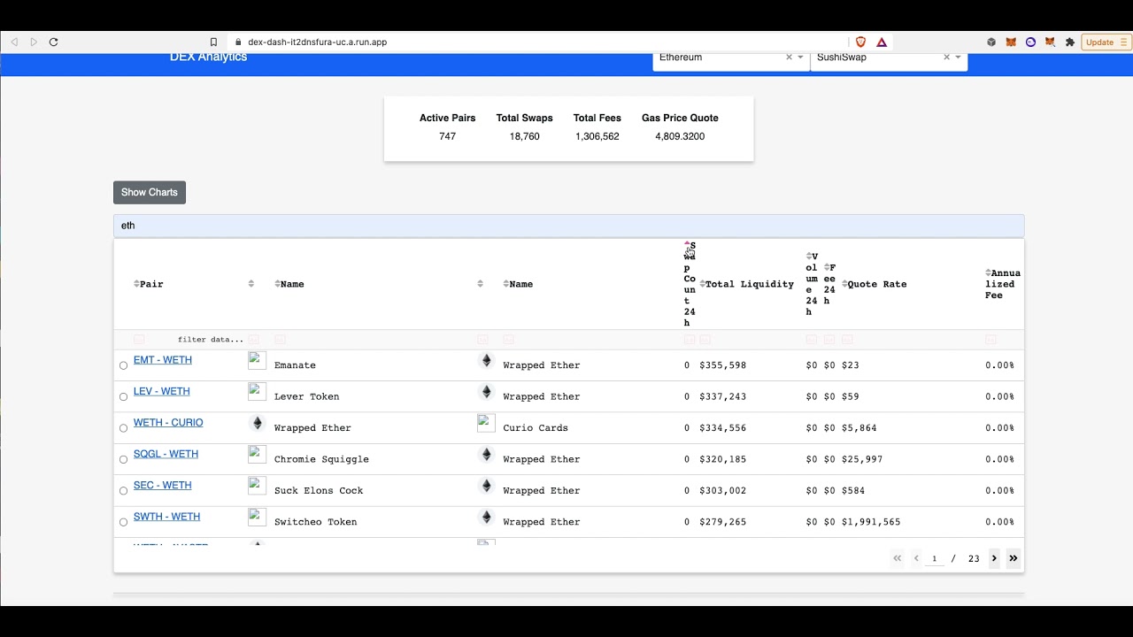This screenshot has height=637, width=1133.
Task: Click the bookmark icon in address bar
Action: (x=213, y=42)
